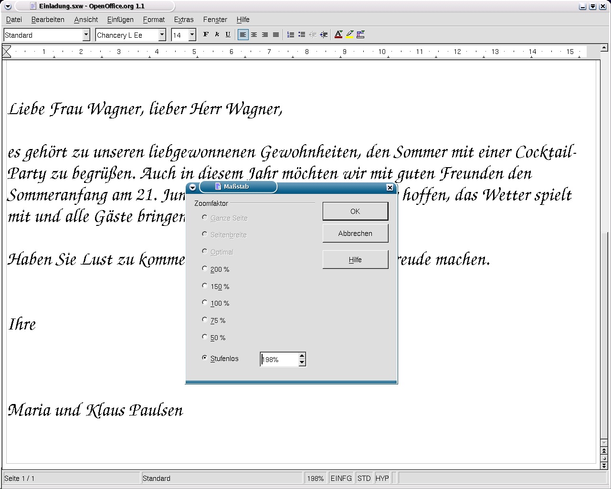This screenshot has height=489, width=611.
Task: Choose the 75 % zoom factor
Action: click(x=205, y=320)
